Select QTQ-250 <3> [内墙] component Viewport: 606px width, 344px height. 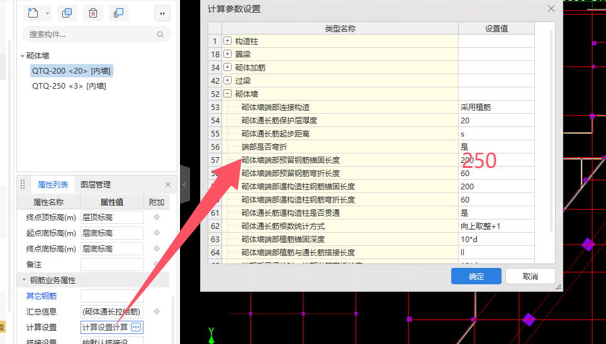[x=69, y=86]
